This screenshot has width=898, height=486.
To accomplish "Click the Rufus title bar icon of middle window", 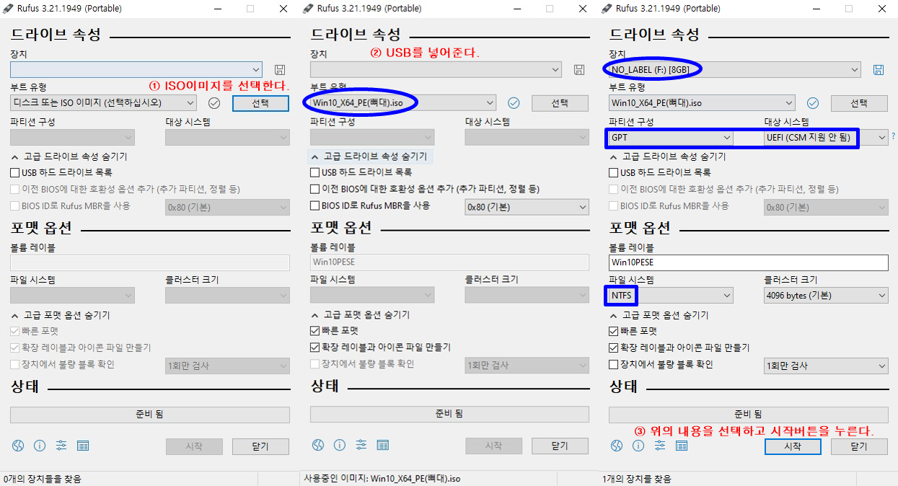I will pyautogui.click(x=307, y=9).
